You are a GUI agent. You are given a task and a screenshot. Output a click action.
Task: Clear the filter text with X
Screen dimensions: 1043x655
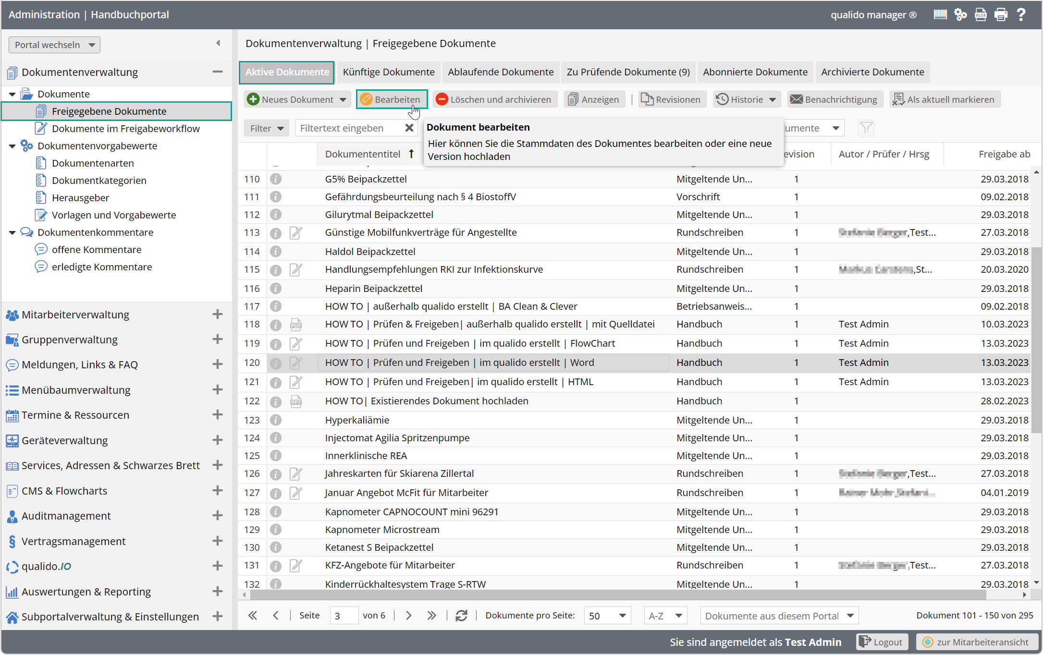409,128
